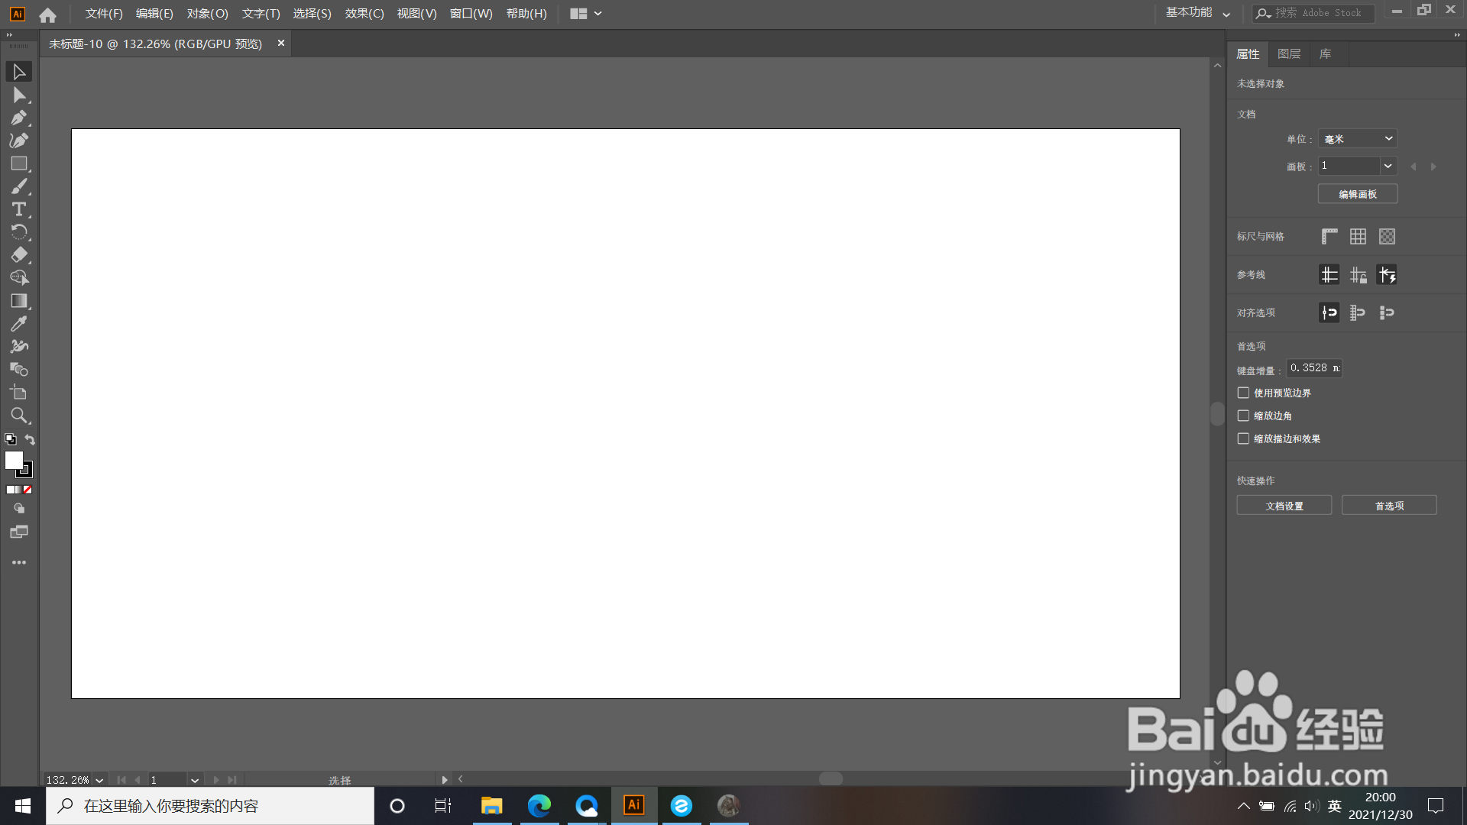This screenshot has width=1467, height=825.
Task: Select the Pen tool
Action: point(19,118)
